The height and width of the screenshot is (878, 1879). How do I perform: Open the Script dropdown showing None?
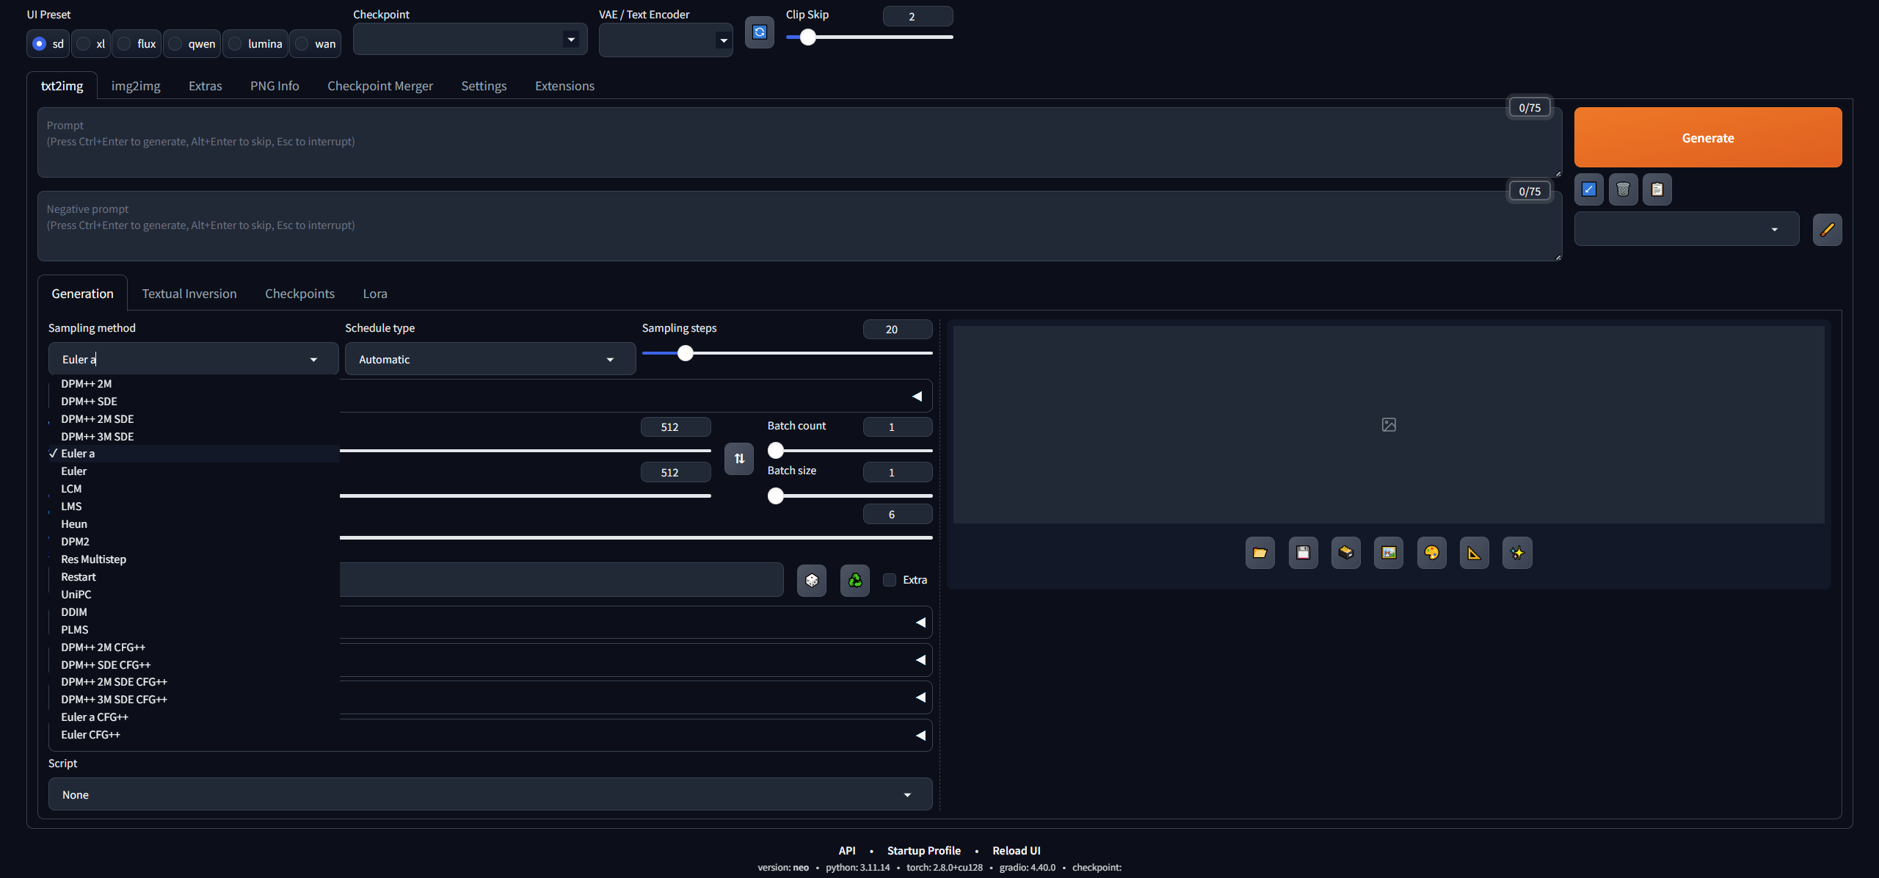(490, 794)
